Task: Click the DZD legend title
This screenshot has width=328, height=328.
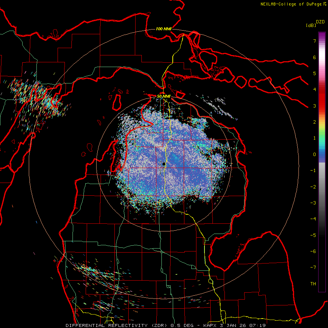Action: coord(320,22)
